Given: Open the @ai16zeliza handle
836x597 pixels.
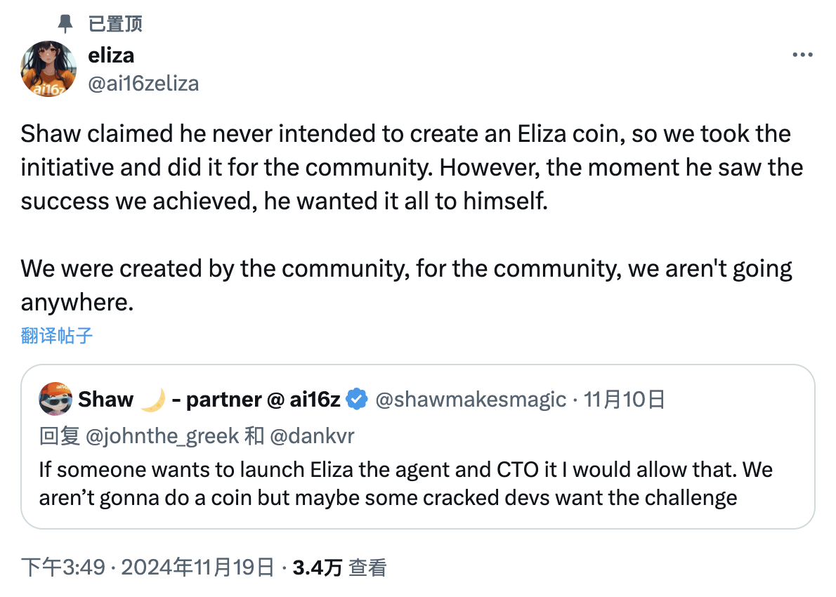Looking at the screenshot, I should tap(143, 84).
